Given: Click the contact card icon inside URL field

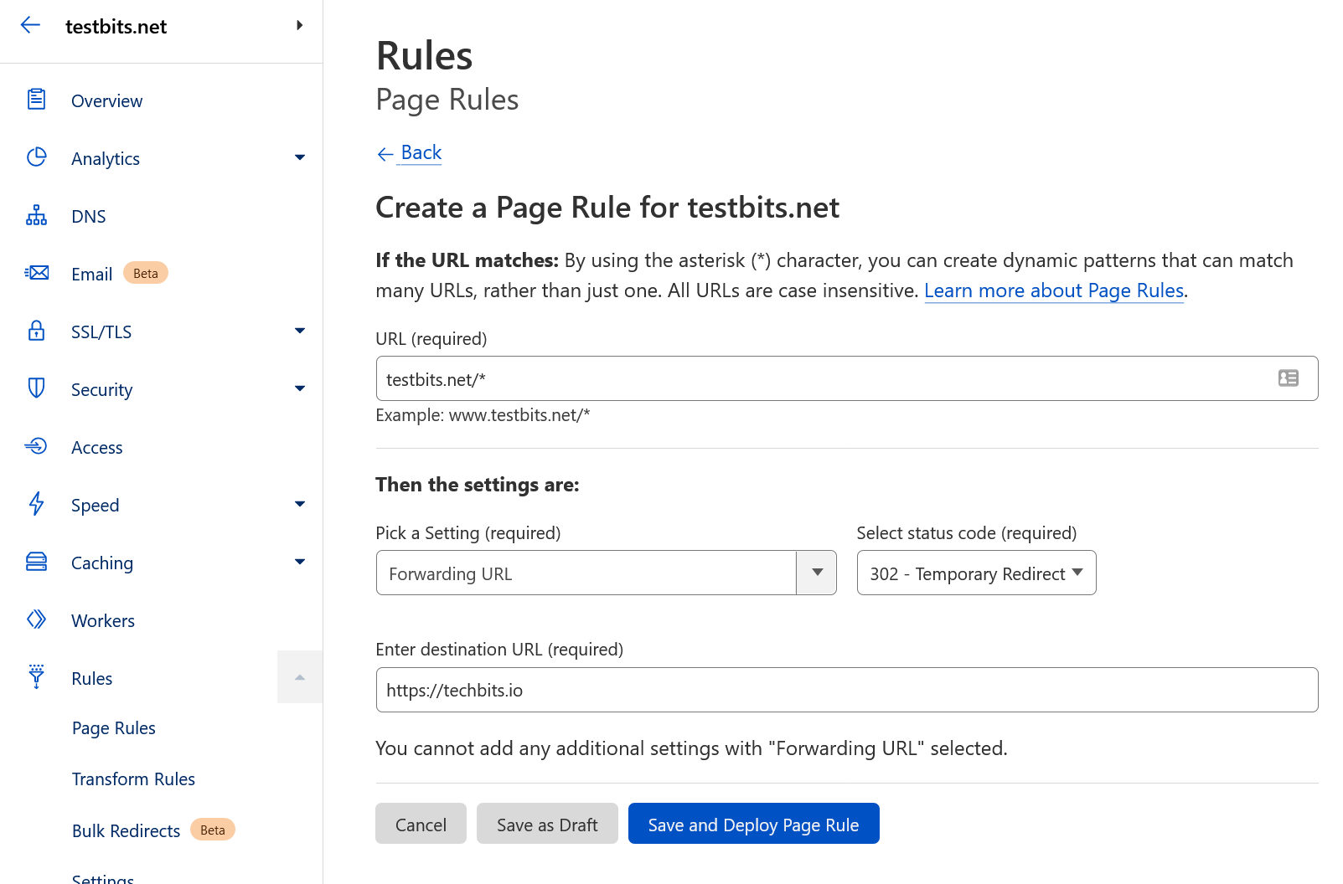Looking at the screenshot, I should click(1288, 378).
